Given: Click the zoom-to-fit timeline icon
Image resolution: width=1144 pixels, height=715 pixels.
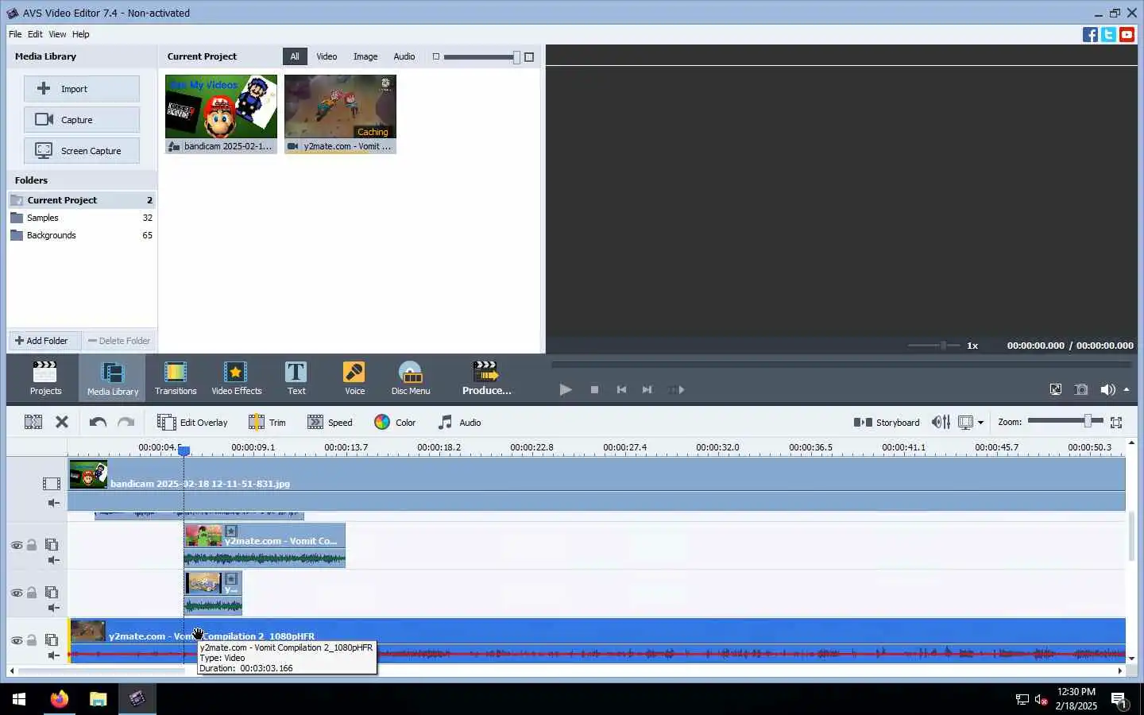Looking at the screenshot, I should (x=1116, y=423).
